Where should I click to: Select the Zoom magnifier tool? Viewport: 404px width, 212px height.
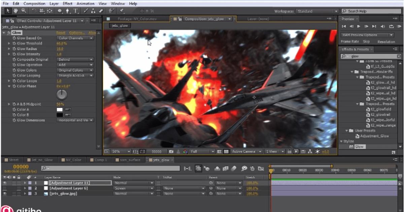click(23, 11)
